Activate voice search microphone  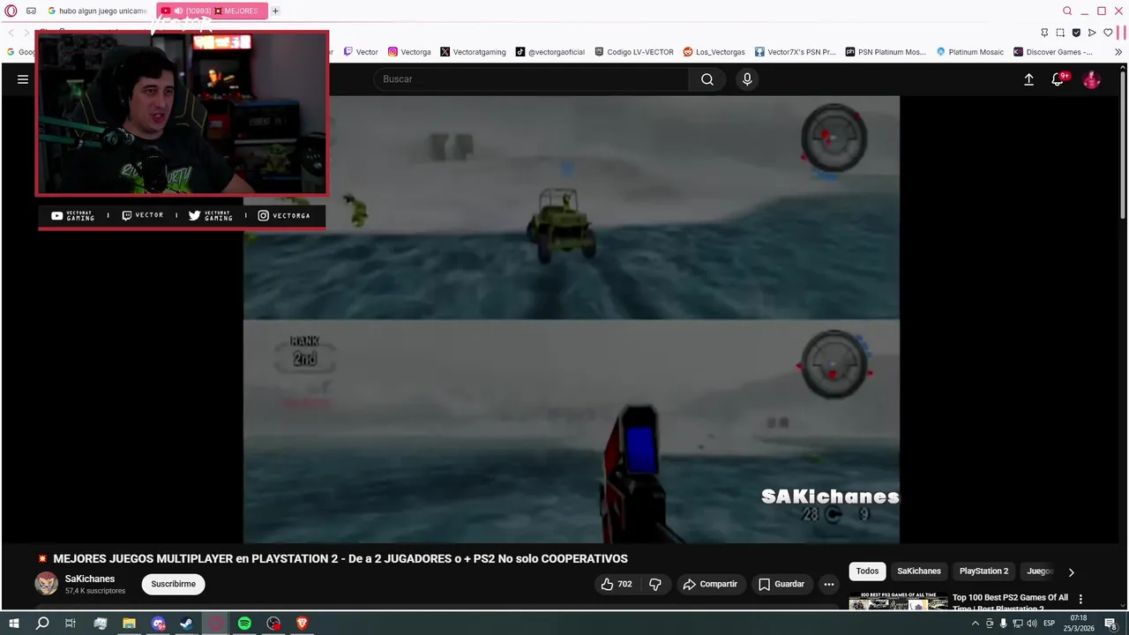pos(747,79)
